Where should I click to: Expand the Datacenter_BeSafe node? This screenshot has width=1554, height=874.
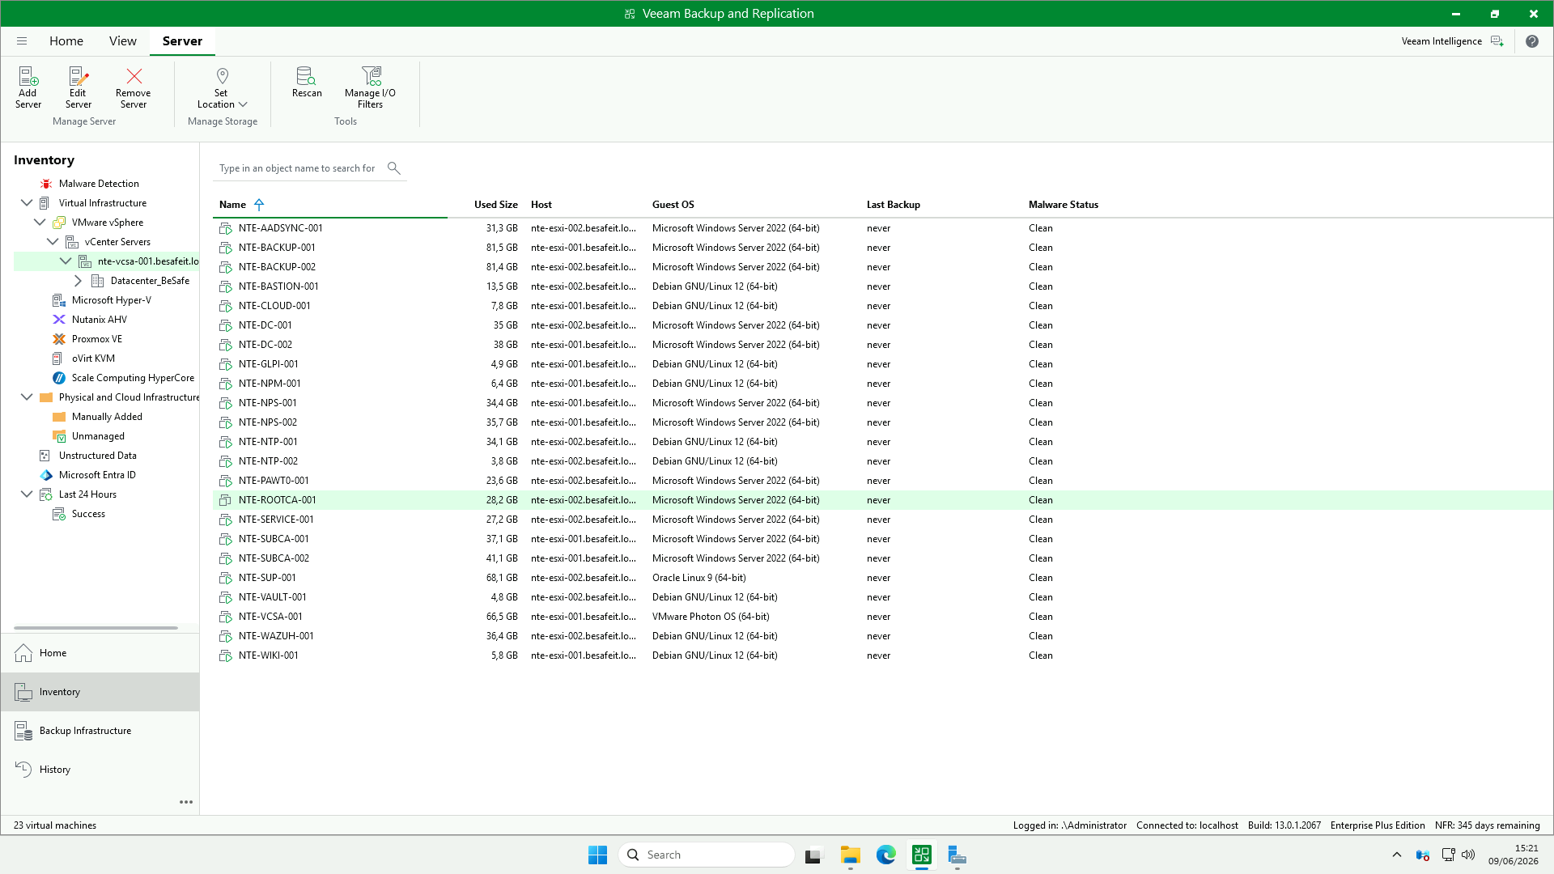[79, 281]
